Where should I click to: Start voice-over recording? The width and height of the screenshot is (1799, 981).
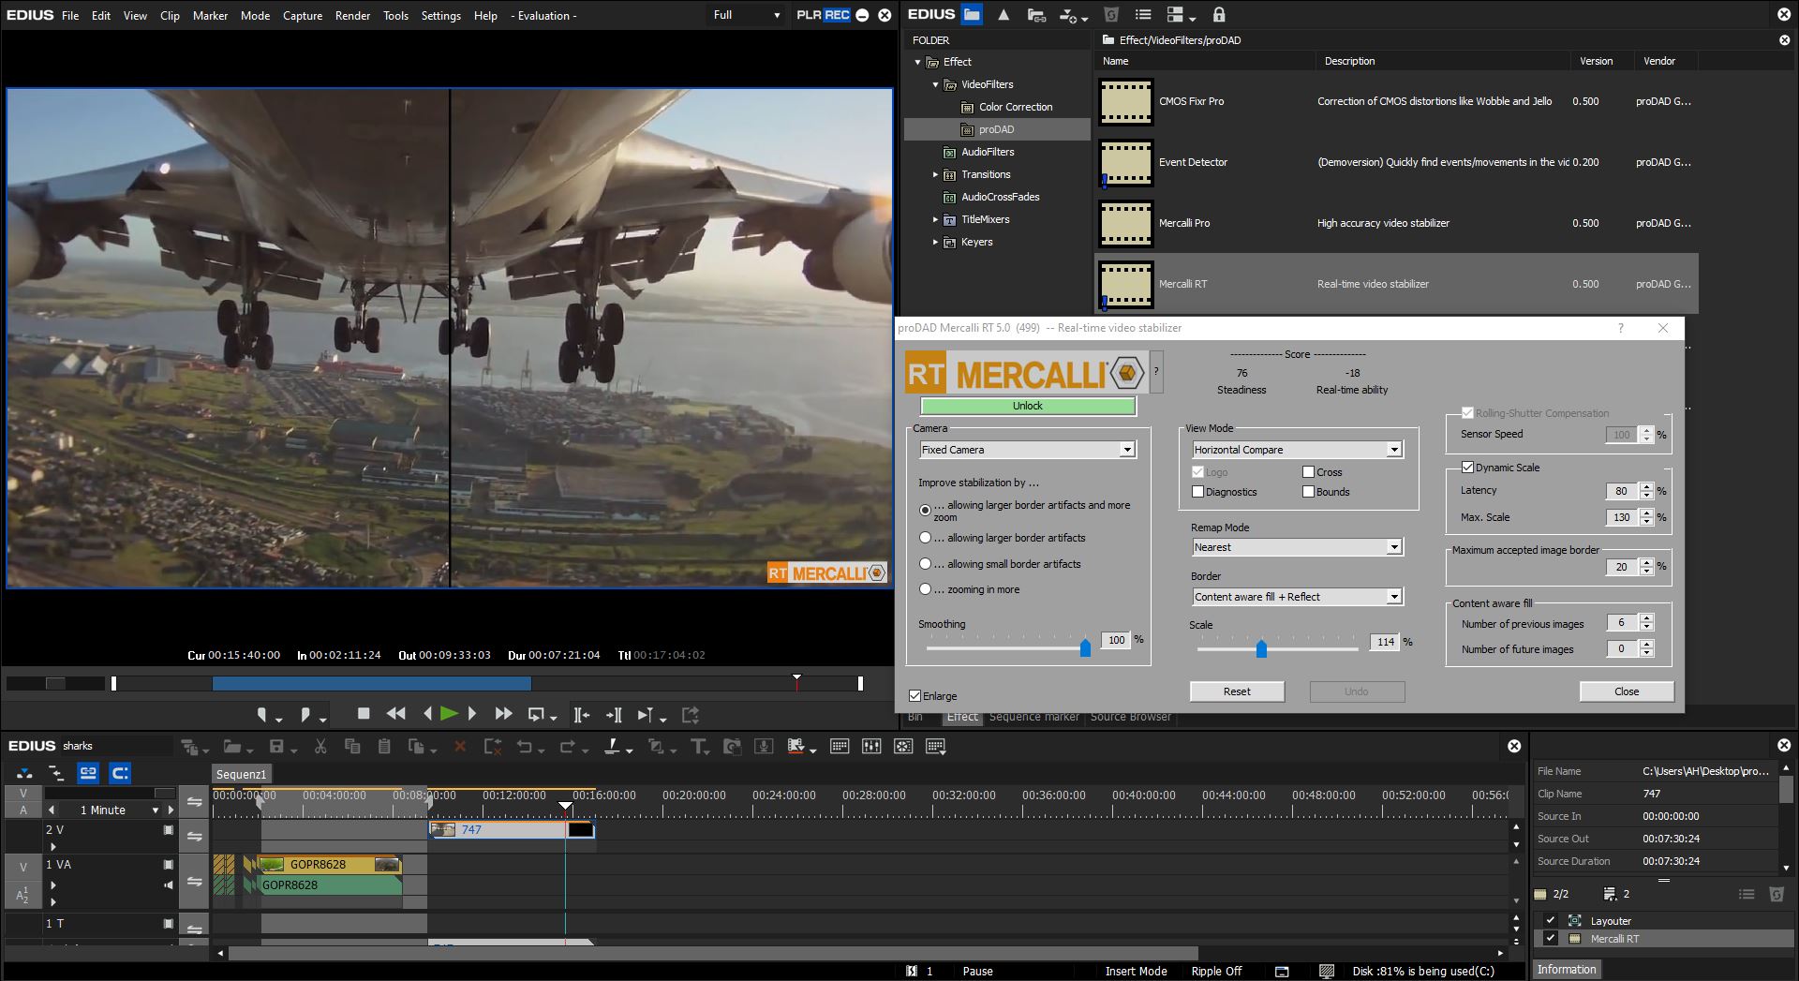point(763,747)
